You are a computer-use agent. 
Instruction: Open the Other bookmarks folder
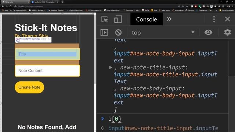pyautogui.click(x=227, y=10)
